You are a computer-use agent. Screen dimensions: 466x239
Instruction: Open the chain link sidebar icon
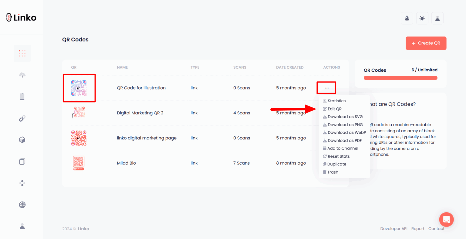pyautogui.click(x=22, y=118)
